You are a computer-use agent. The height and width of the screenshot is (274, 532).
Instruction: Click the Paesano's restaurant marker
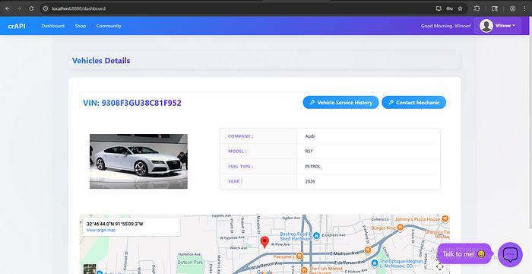tap(299, 256)
